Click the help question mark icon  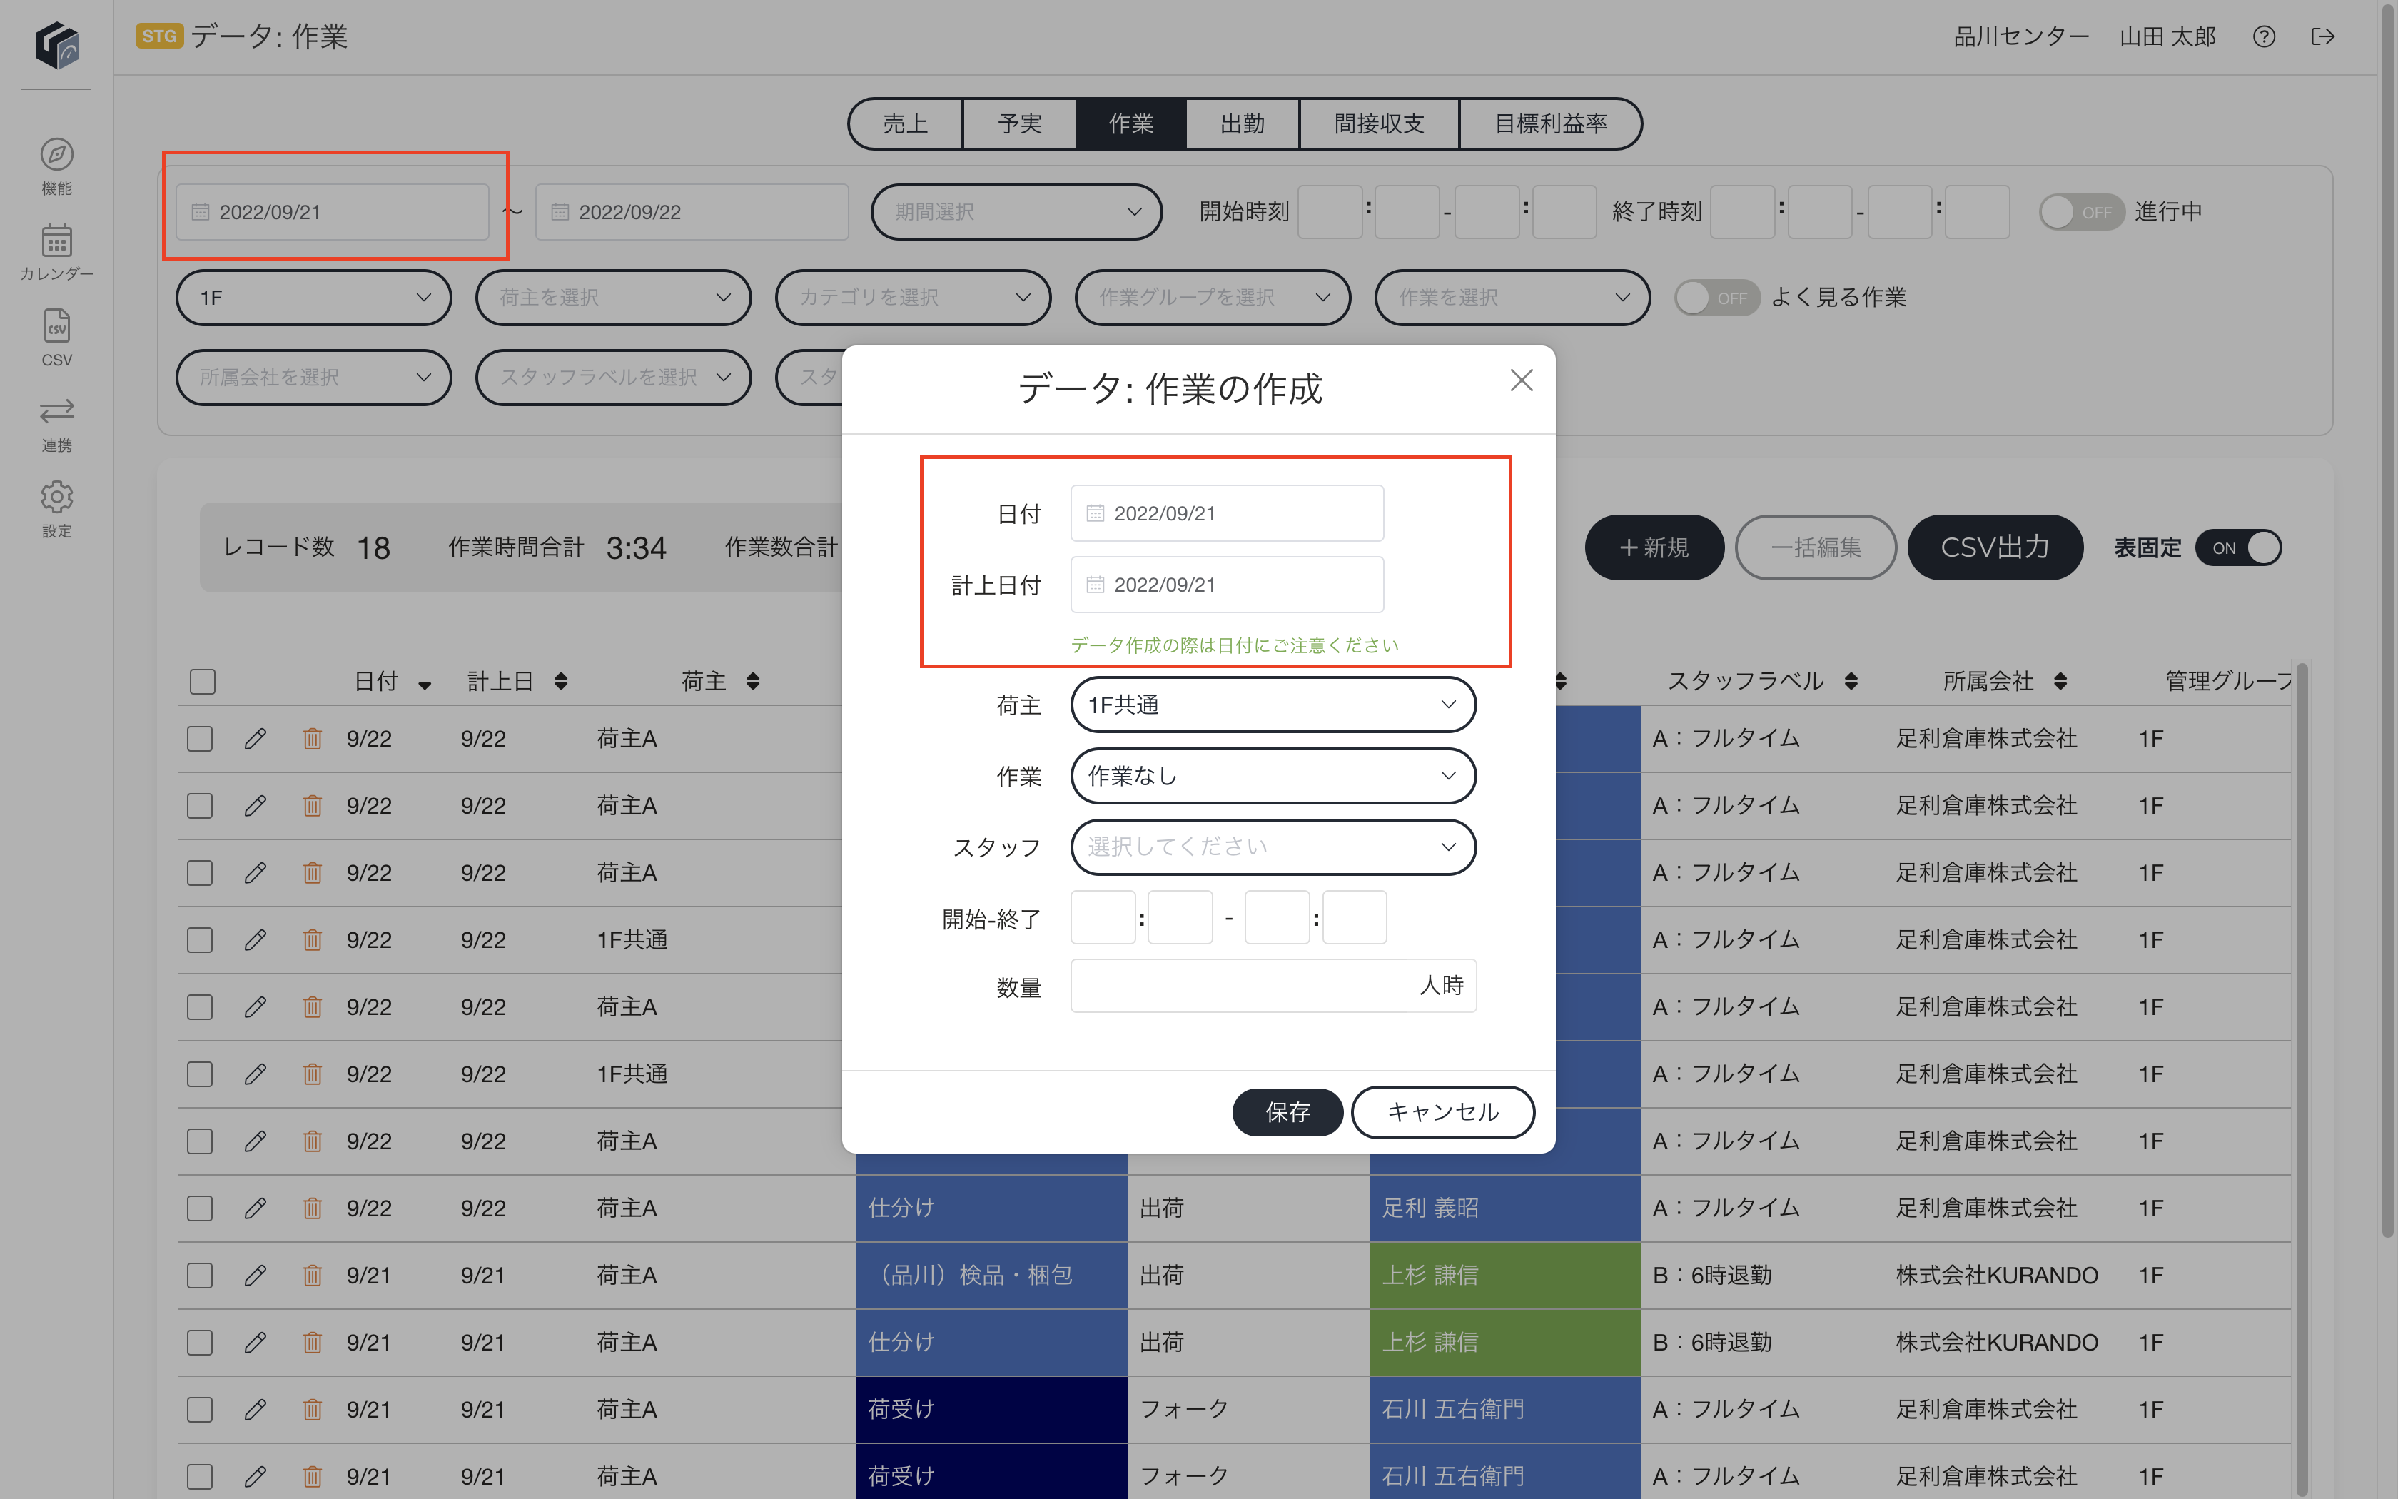pos(2263,36)
